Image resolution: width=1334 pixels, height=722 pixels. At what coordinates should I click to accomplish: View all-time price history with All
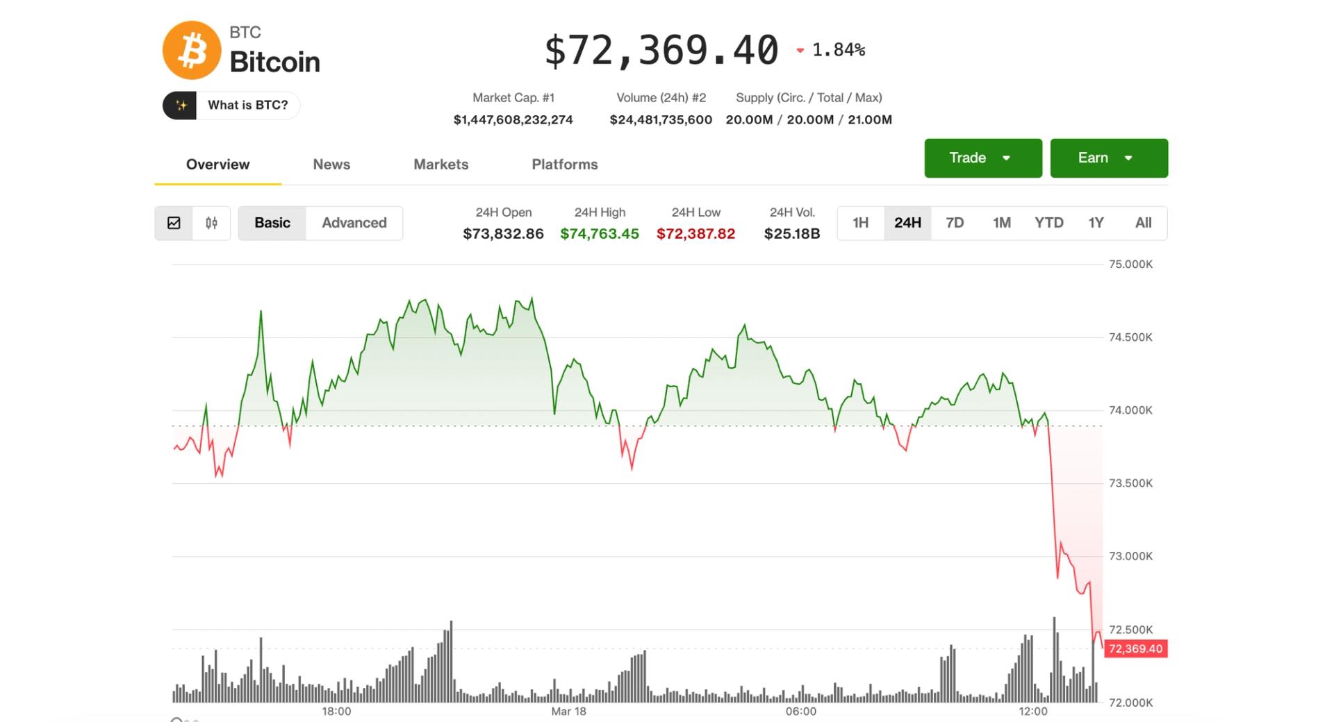[x=1144, y=223]
